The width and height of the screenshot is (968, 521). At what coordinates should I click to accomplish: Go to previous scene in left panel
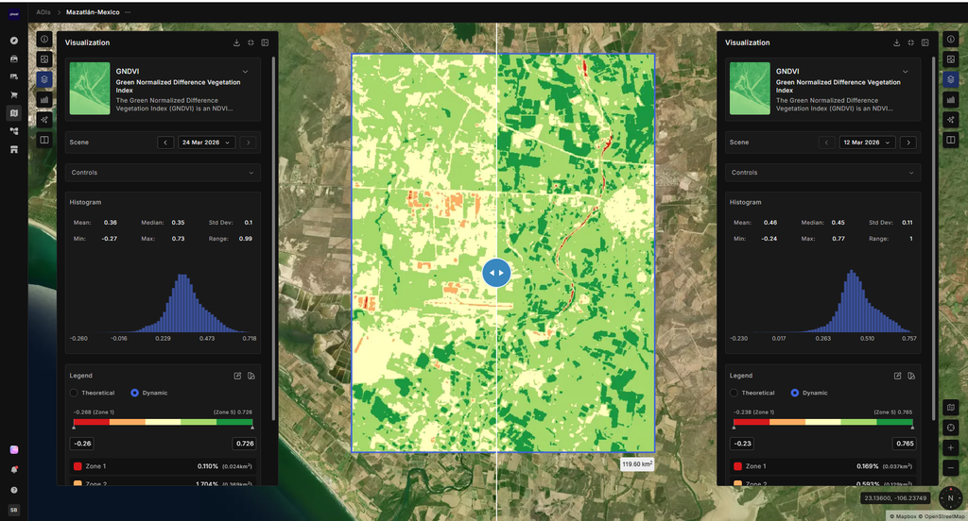(165, 143)
